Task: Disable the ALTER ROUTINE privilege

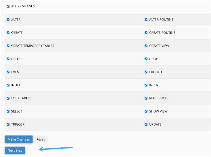Action: point(146,19)
